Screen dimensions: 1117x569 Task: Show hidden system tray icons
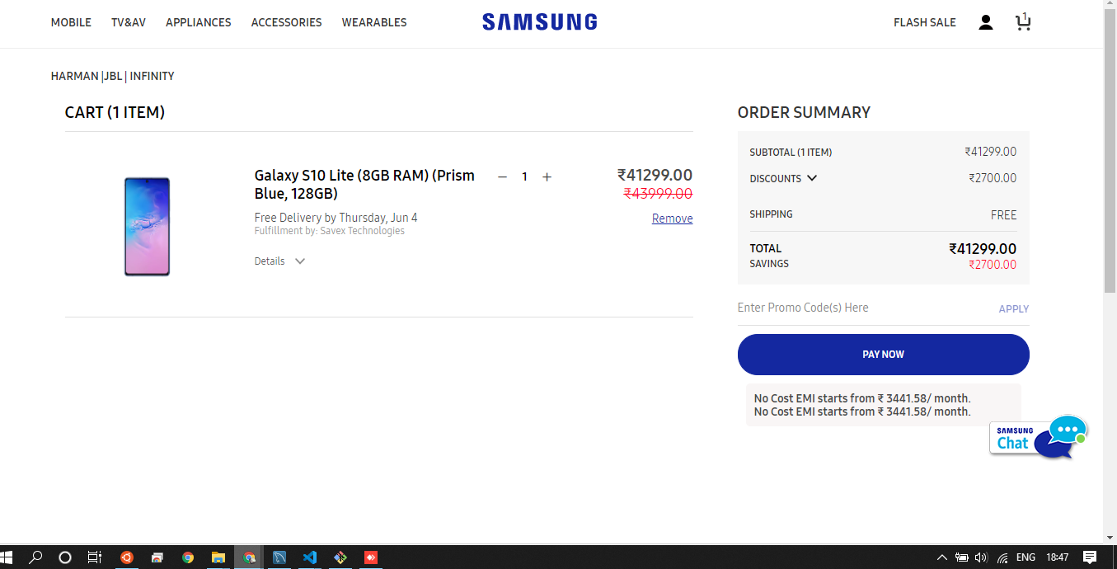pyautogui.click(x=942, y=557)
